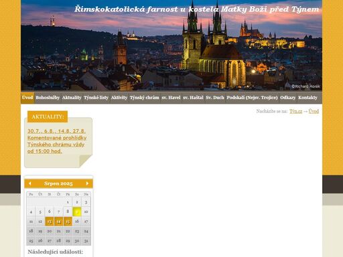Click the Úvod home menu tab

point(27,98)
